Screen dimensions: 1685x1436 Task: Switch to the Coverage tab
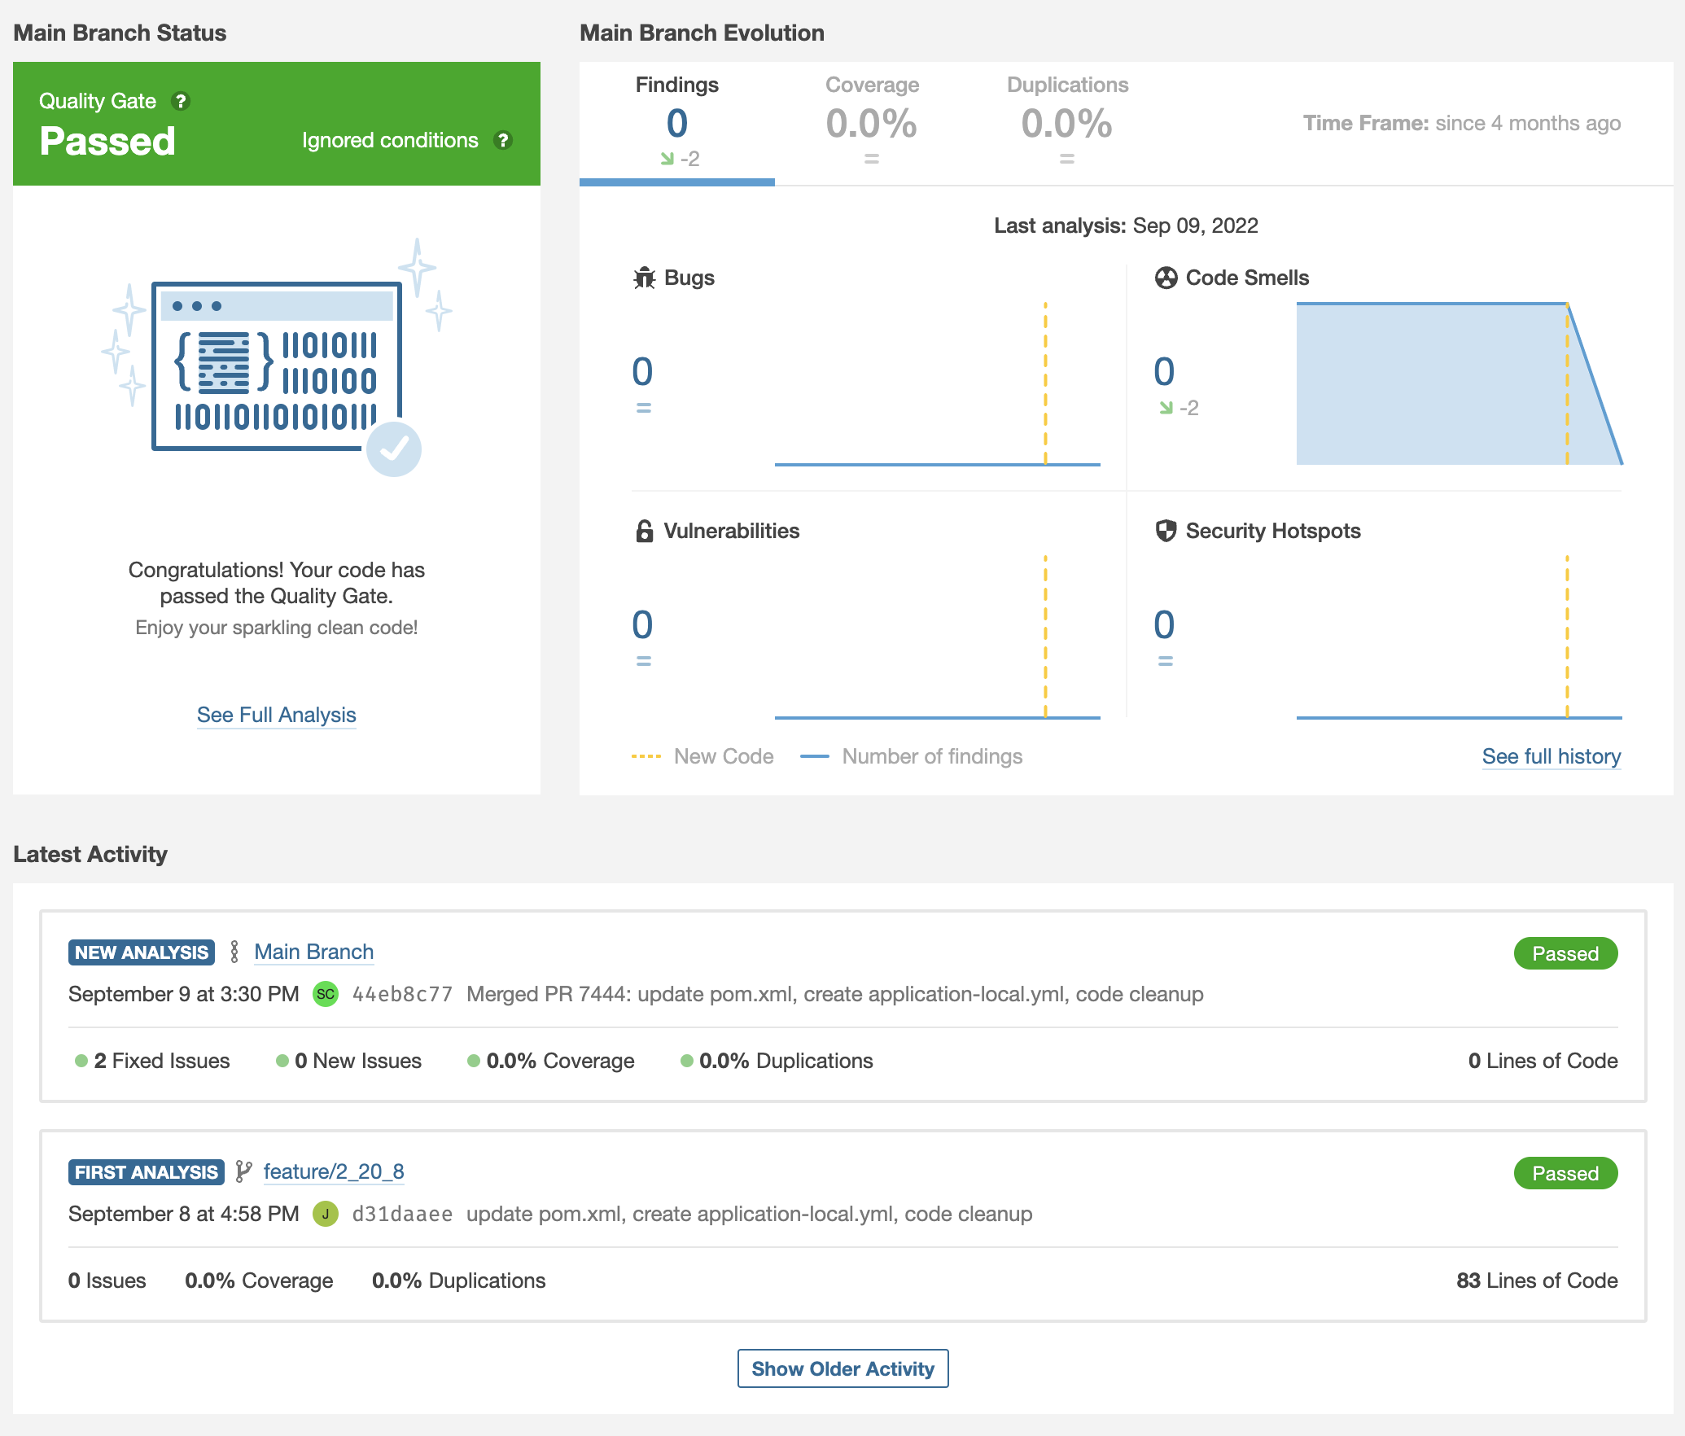click(x=871, y=122)
